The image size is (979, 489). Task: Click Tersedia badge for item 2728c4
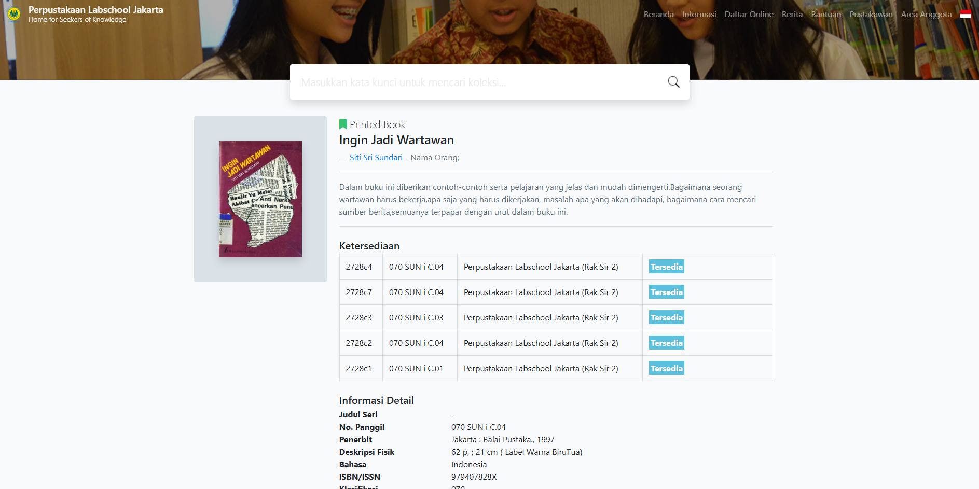[x=667, y=267]
